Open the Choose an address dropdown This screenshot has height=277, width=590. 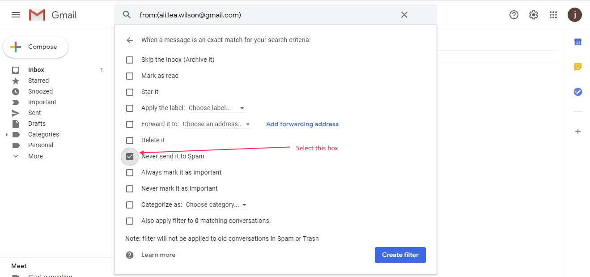(x=216, y=124)
